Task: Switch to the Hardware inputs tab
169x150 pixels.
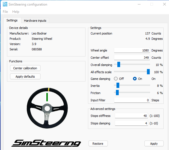Action: [35, 21]
